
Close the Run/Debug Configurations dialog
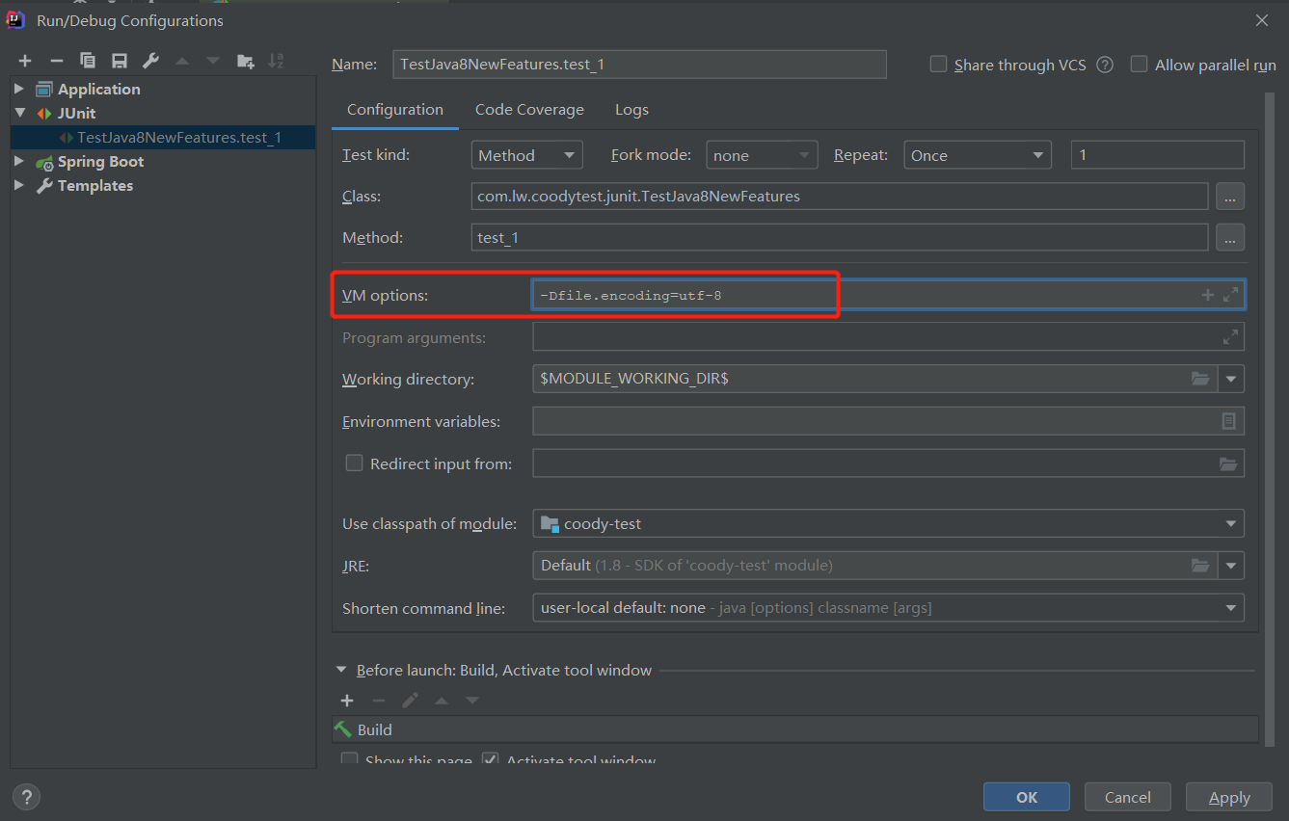1262,20
